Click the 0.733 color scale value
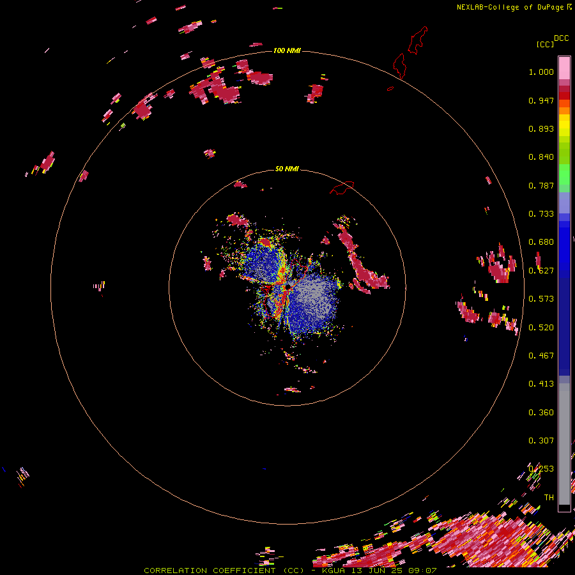Image resolution: width=575 pixels, height=575 pixels. [541, 214]
